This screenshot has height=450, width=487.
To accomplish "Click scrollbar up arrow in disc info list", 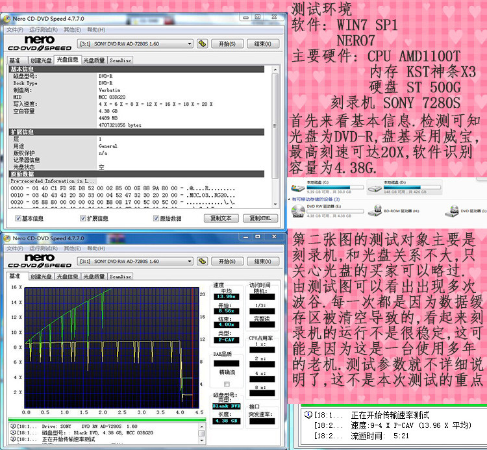I will click(x=275, y=70).
